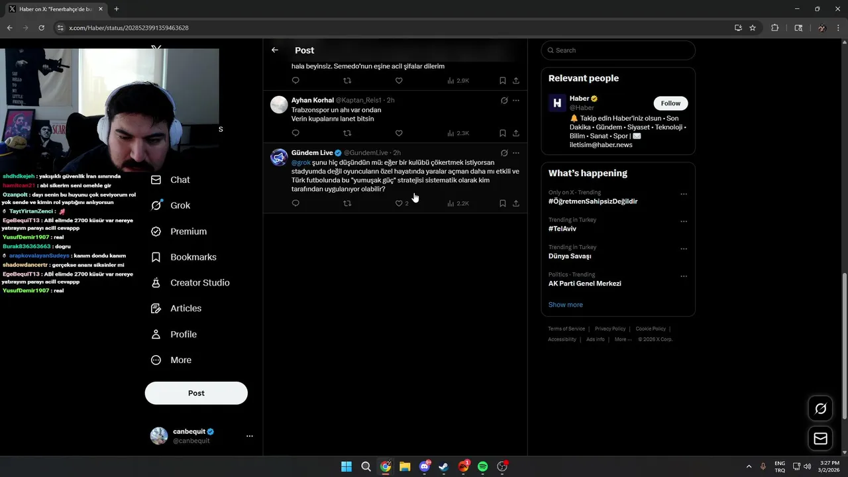
Task: Open more options for Ayhan Korhal's post
Action: coord(516,100)
